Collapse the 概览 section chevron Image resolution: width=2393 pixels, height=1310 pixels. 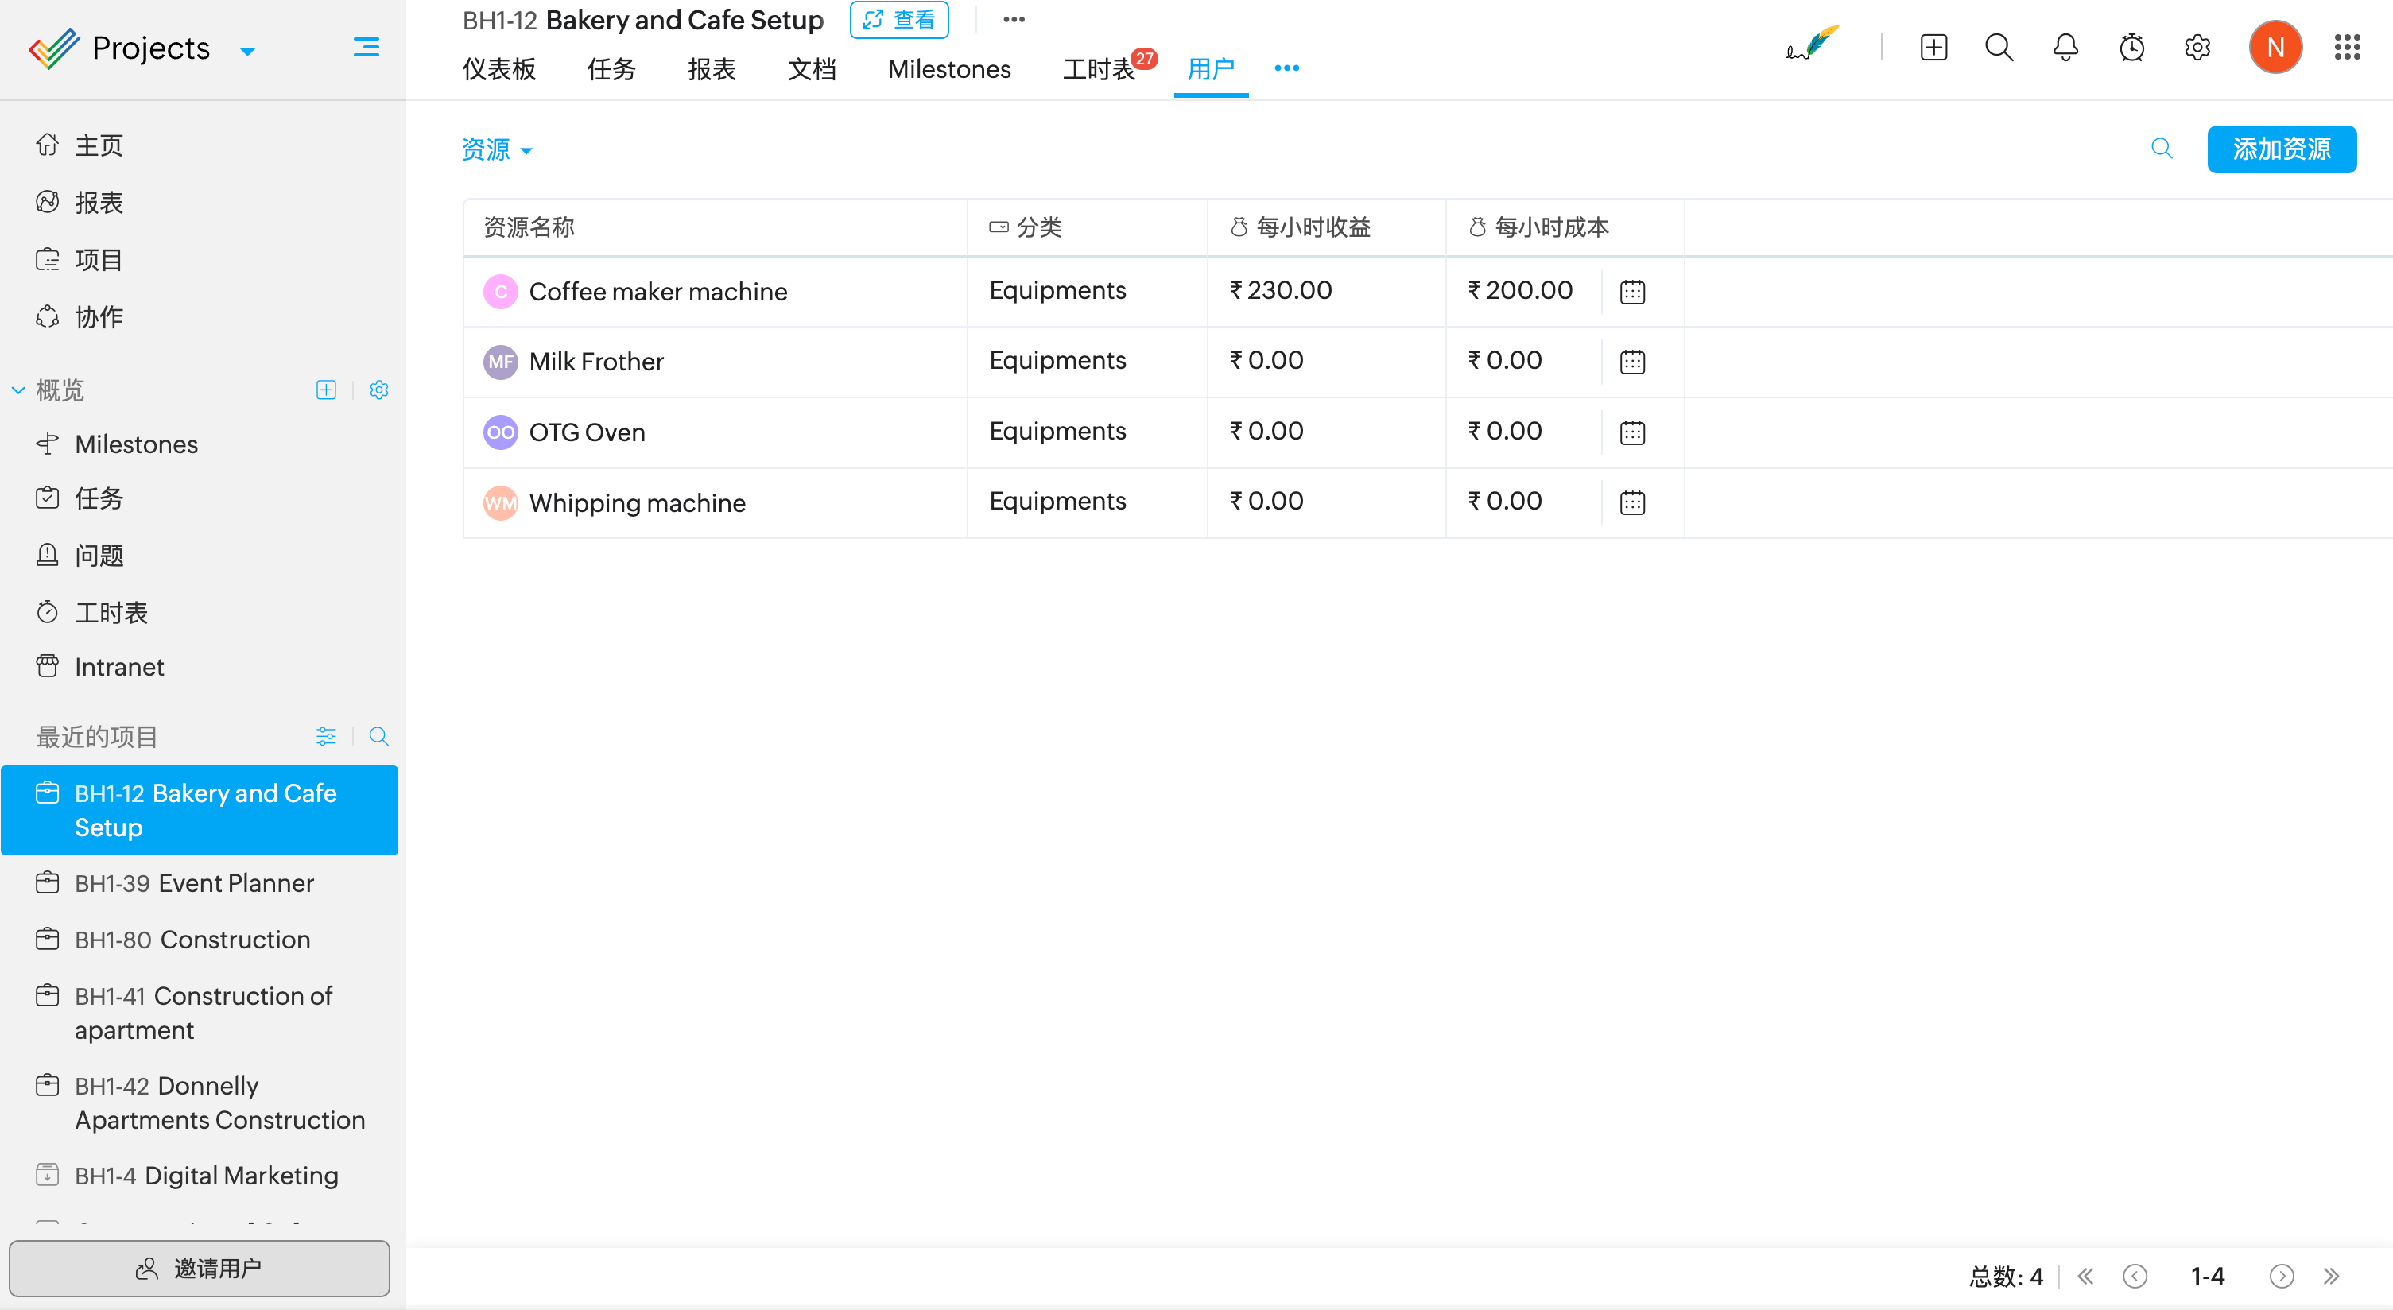point(17,390)
